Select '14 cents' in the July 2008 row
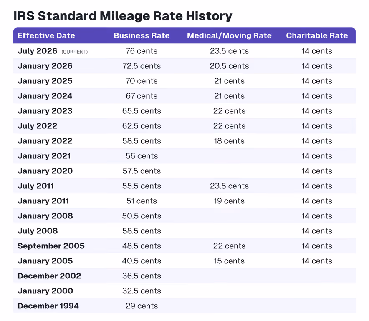The width and height of the screenshot is (369, 321). pyautogui.click(x=317, y=231)
